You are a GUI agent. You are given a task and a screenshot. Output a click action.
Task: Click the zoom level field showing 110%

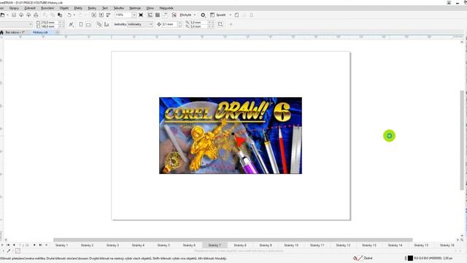click(x=123, y=15)
